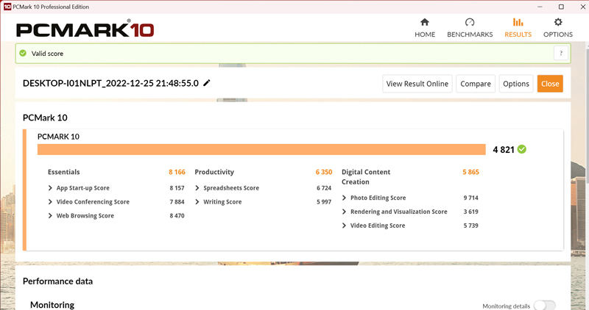Viewport: 589px width, 310px height.
Task: Expand Web Browsing Score details
Action: coord(50,215)
